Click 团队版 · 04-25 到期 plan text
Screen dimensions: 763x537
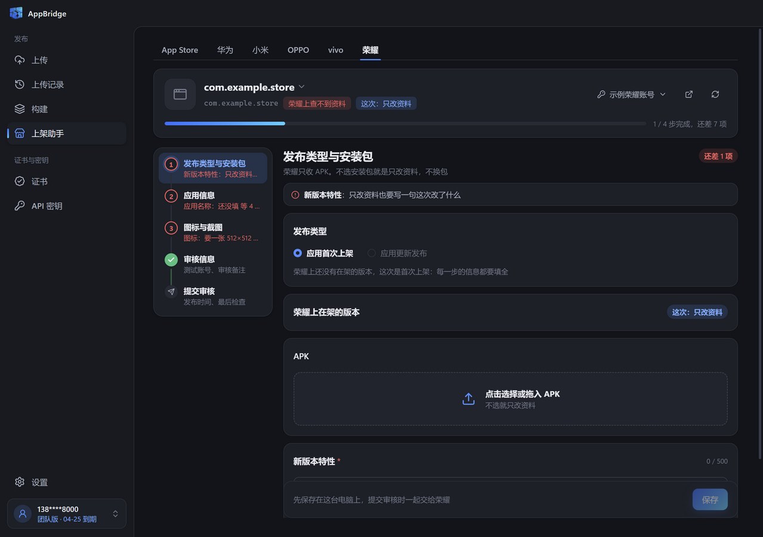pyautogui.click(x=67, y=519)
